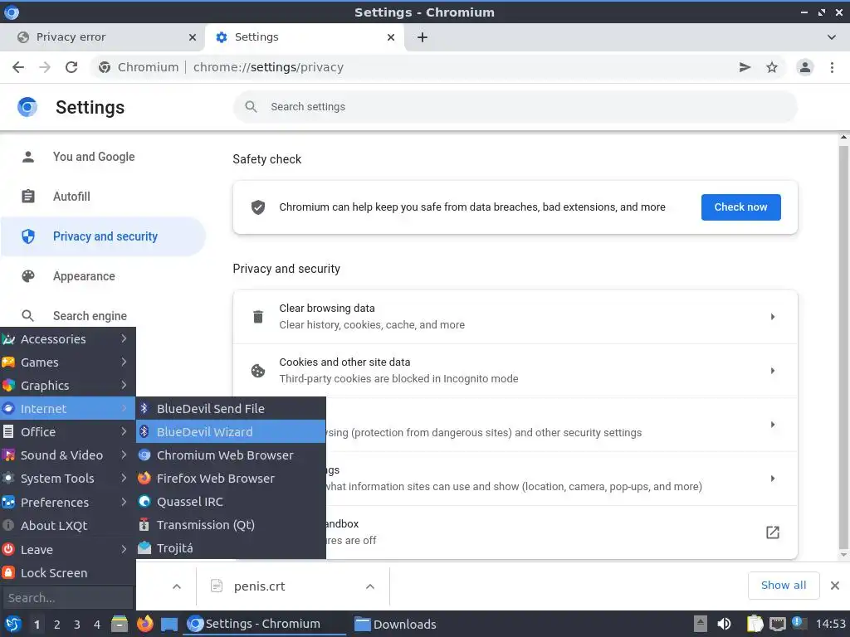Launch BlueDevil Wizard

(231, 431)
